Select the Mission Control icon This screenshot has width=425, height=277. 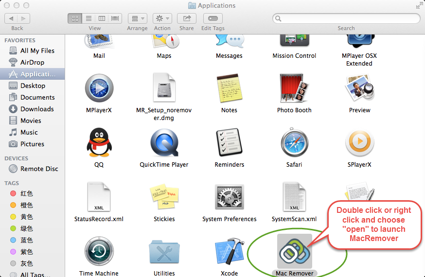[295, 41]
